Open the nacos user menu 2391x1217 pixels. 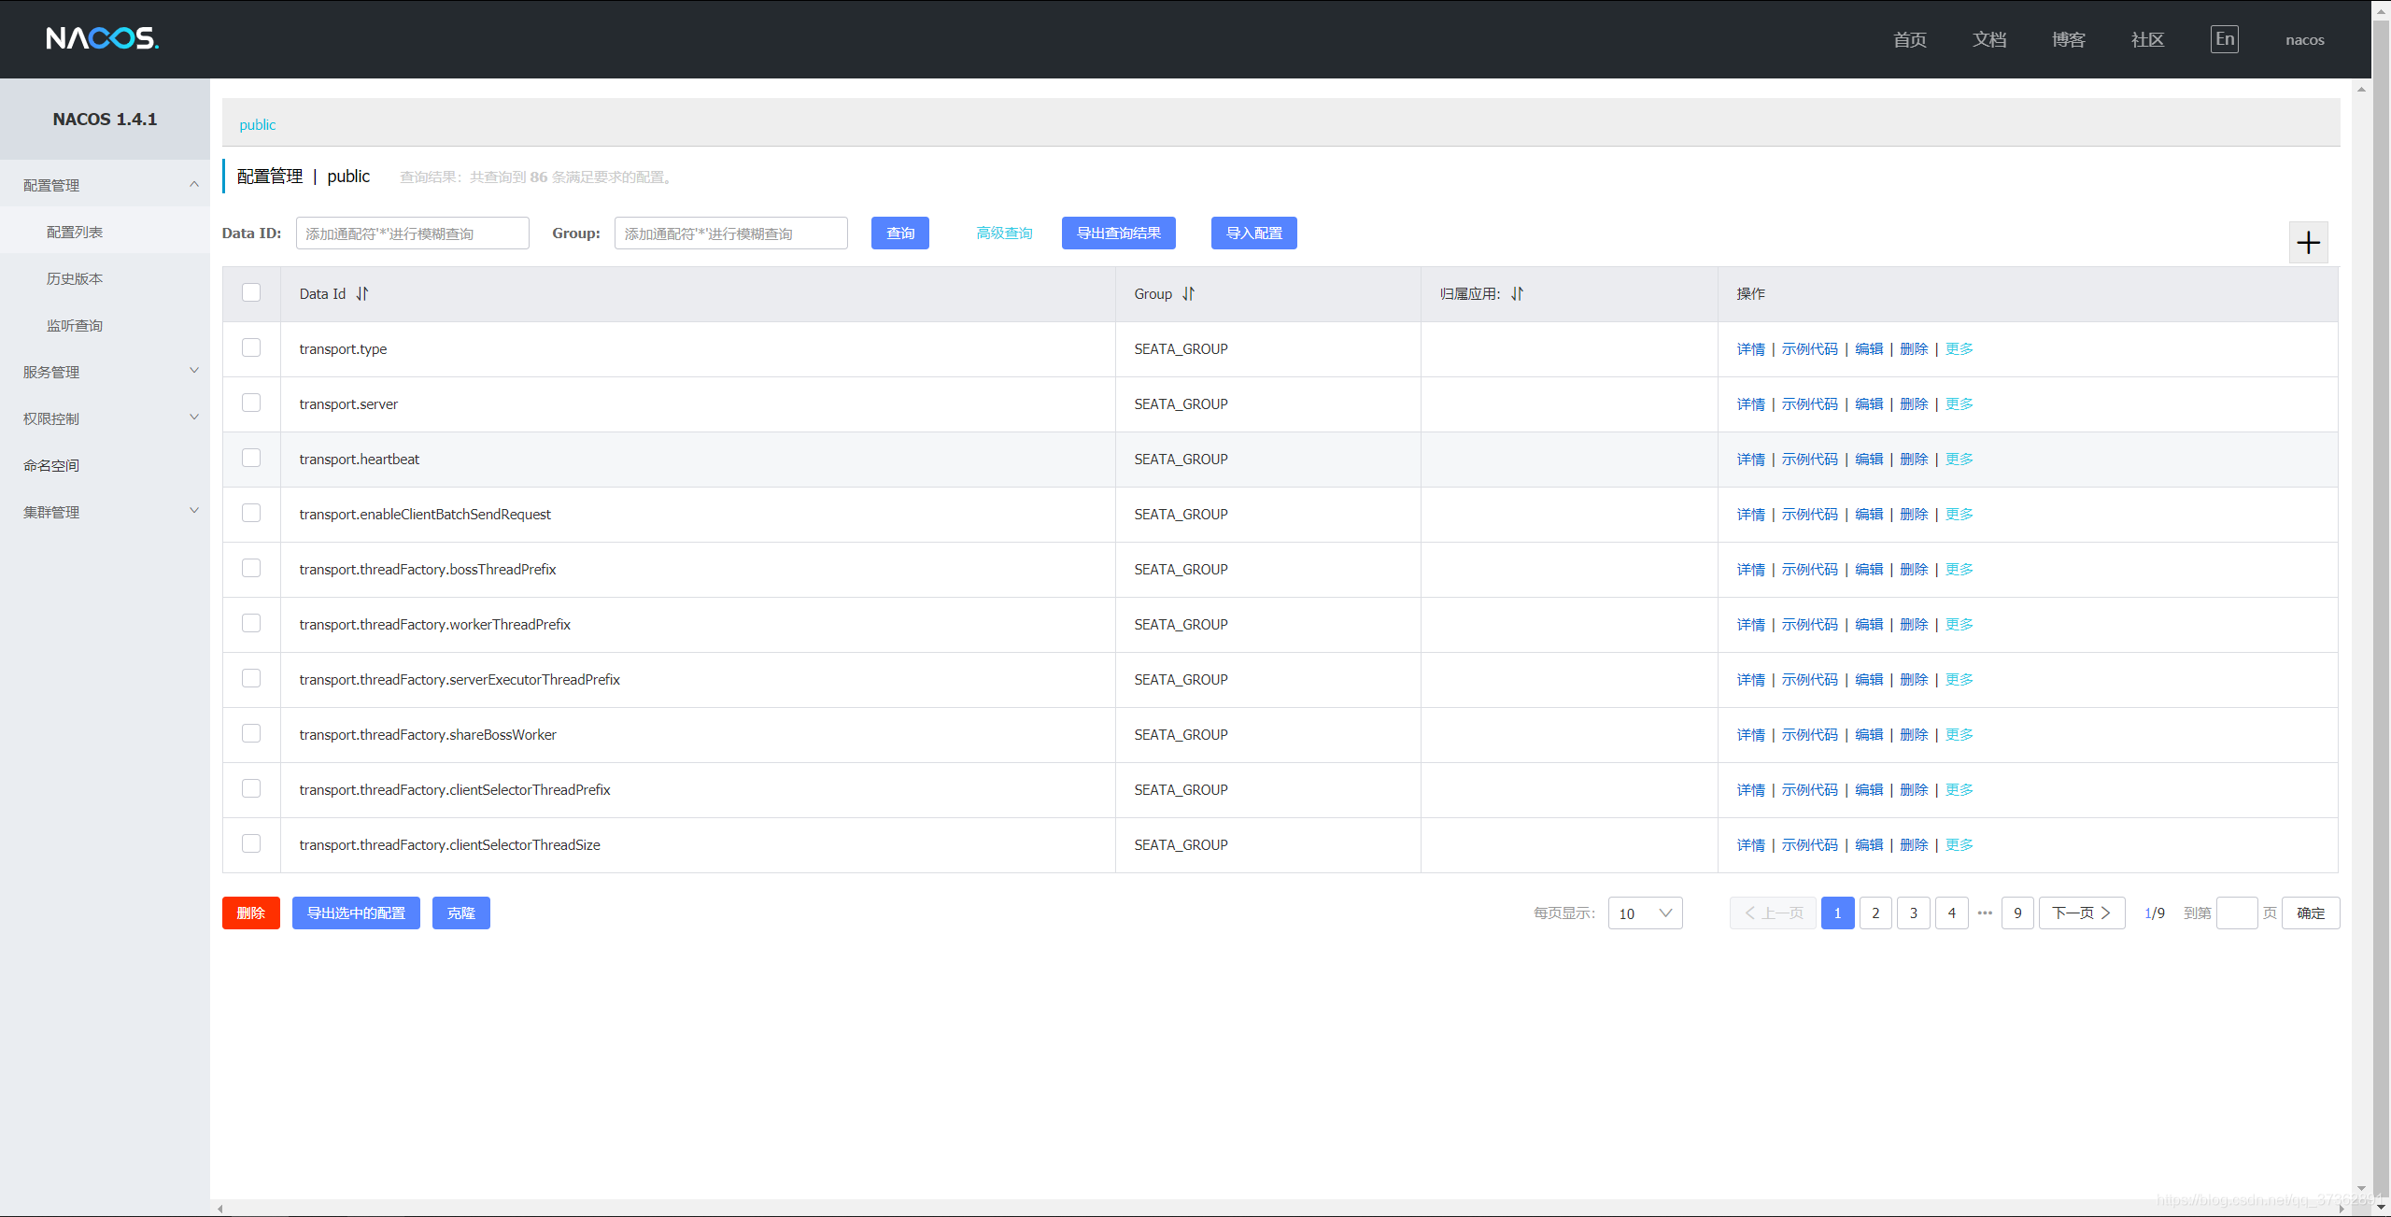pos(2304,40)
